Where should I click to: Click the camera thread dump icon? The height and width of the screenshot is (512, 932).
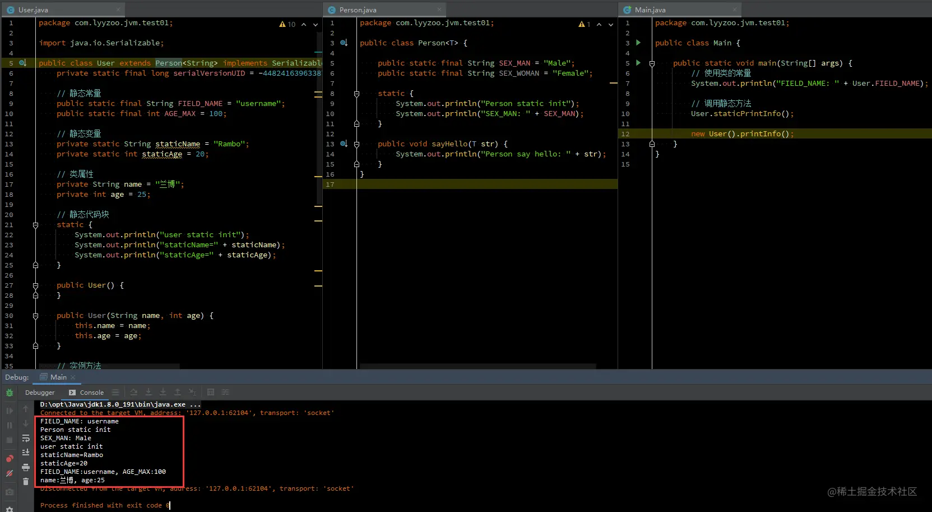10,492
